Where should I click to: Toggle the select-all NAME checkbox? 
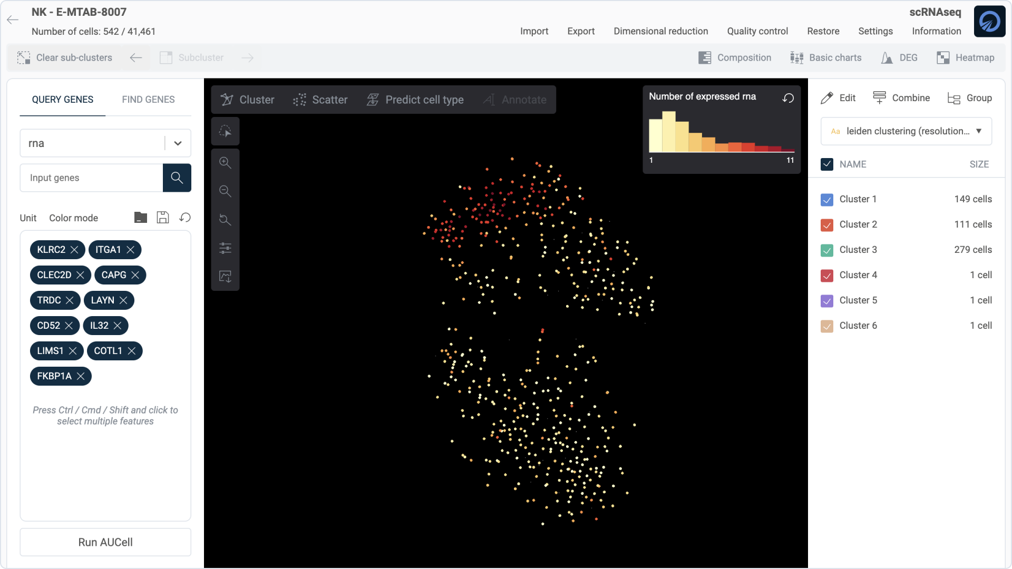coord(827,164)
